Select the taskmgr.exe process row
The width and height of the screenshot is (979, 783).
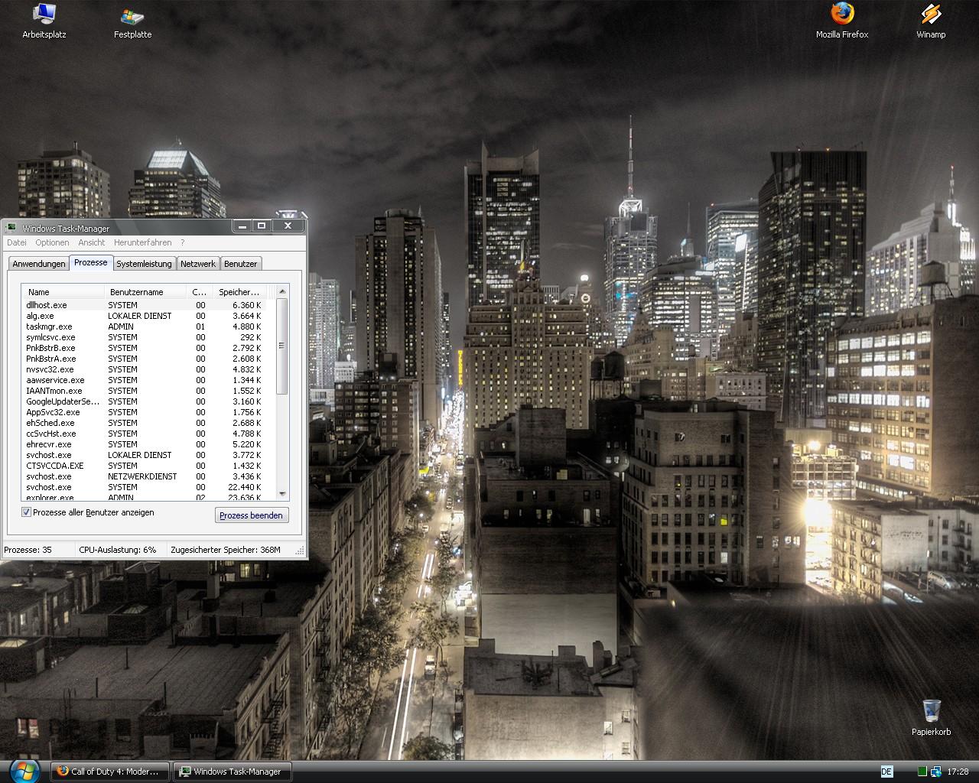click(x=49, y=327)
